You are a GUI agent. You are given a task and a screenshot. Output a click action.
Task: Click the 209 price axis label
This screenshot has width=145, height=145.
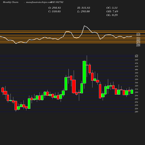136,112
